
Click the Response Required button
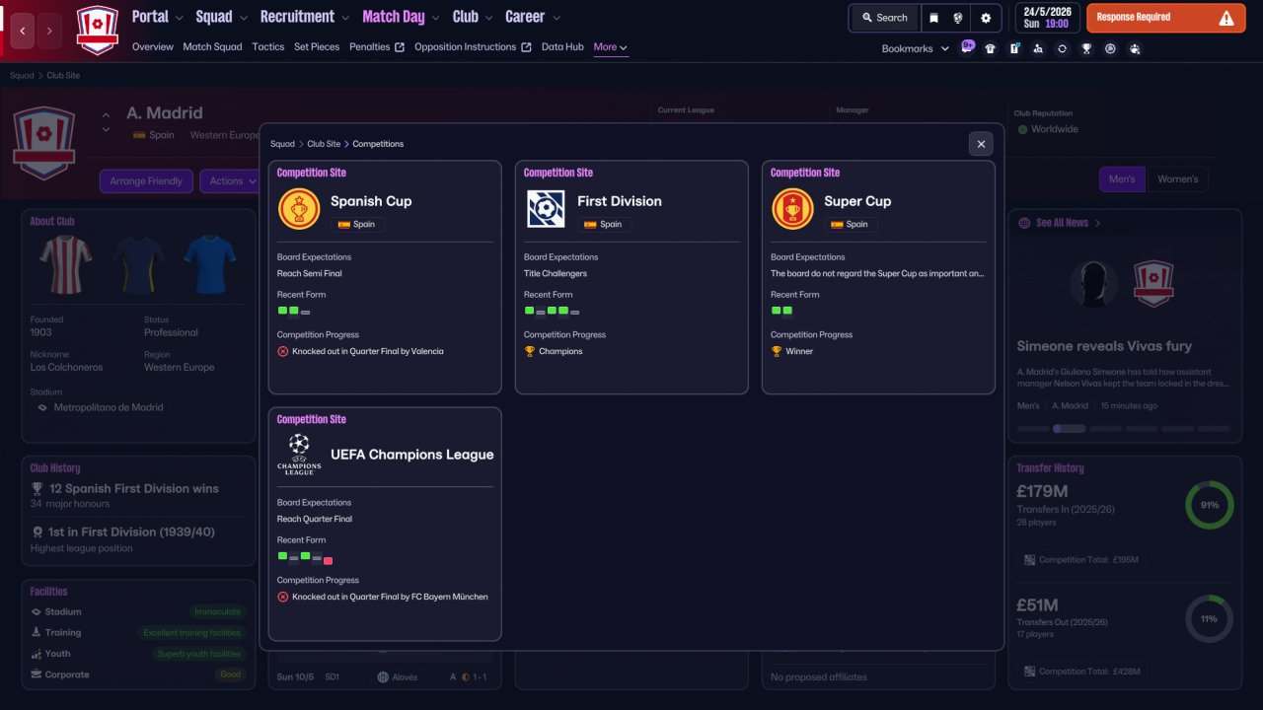coord(1165,18)
